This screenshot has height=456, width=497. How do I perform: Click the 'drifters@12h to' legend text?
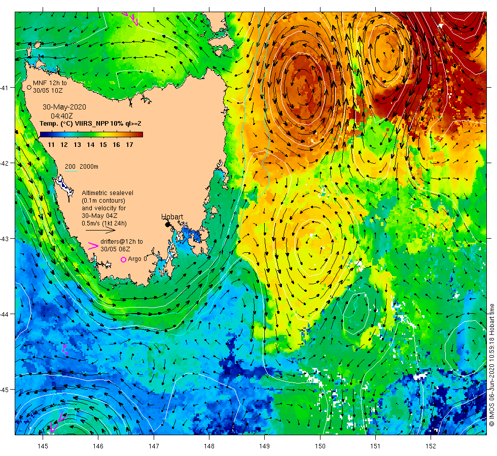pos(122,242)
